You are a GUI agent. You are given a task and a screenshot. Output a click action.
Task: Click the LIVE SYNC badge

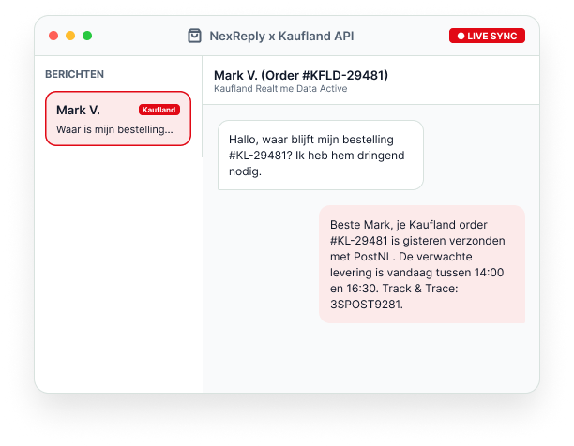click(487, 36)
